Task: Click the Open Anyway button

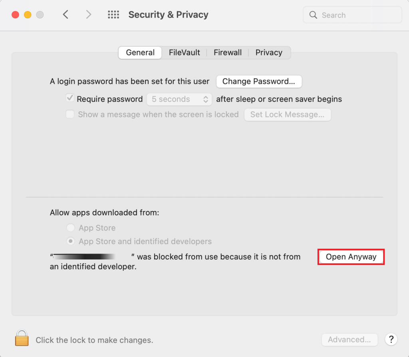Action: pyautogui.click(x=351, y=256)
